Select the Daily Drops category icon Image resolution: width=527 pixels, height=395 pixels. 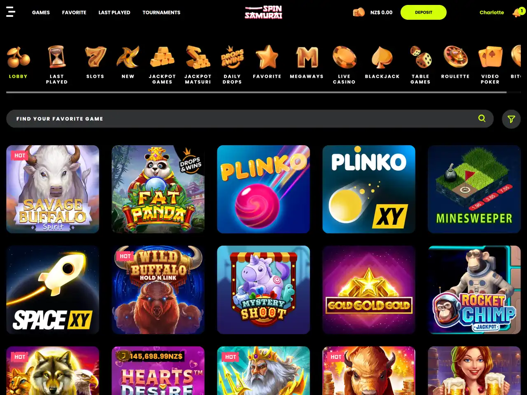point(232,57)
